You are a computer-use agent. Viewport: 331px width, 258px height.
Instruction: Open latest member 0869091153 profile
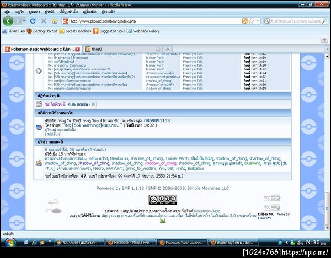[x=157, y=120]
